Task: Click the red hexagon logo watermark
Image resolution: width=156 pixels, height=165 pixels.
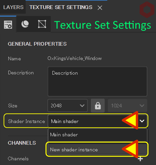Action: point(147,10)
